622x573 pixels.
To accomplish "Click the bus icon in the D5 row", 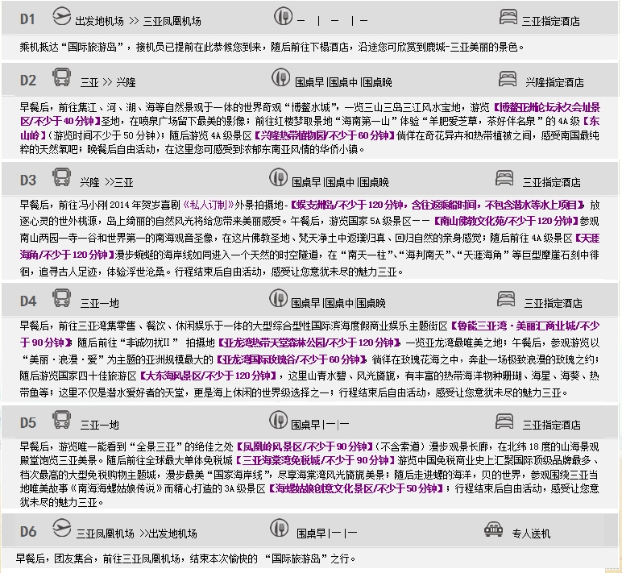I will pos(61,421).
